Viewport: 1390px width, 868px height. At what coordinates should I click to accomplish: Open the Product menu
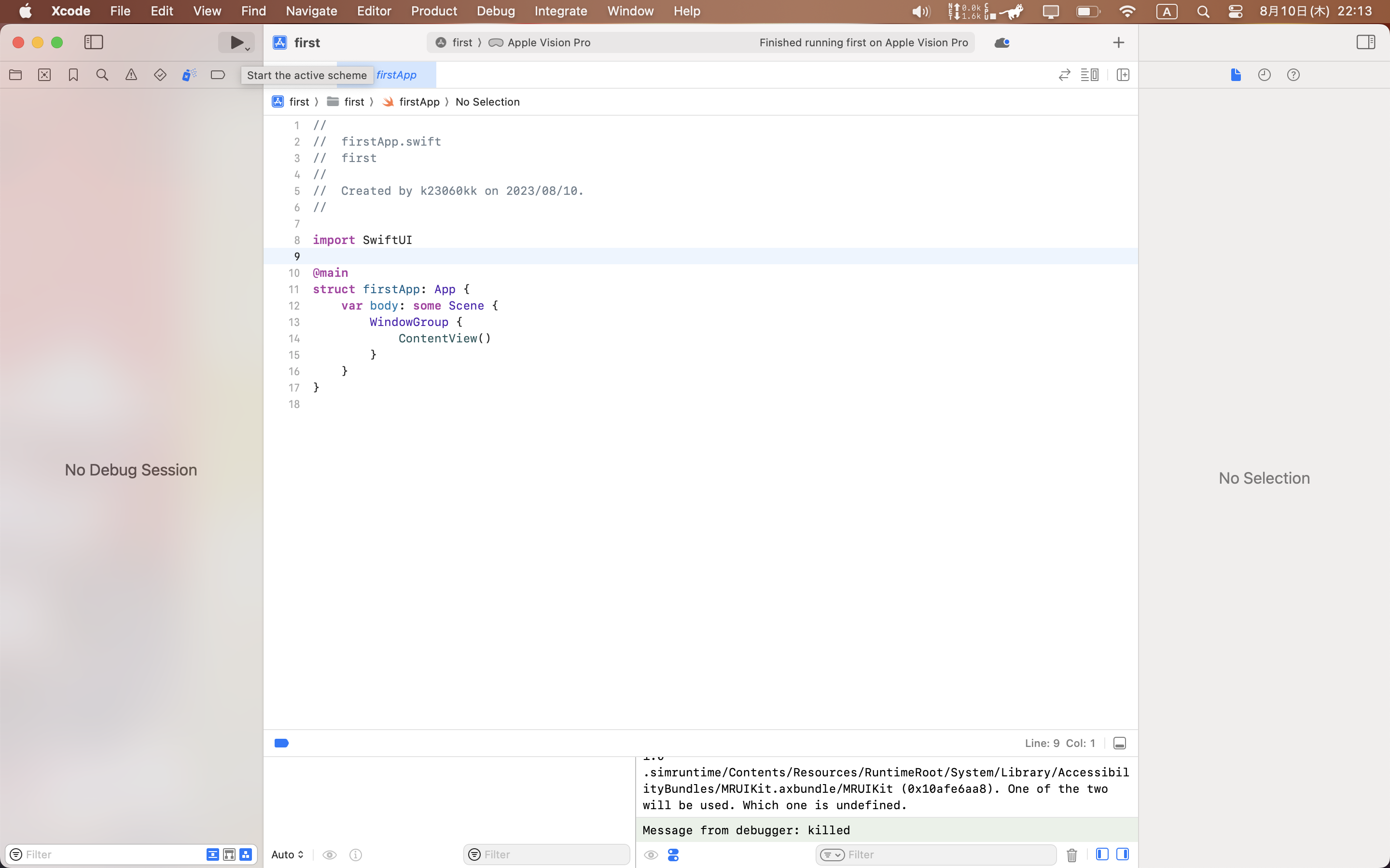point(433,11)
